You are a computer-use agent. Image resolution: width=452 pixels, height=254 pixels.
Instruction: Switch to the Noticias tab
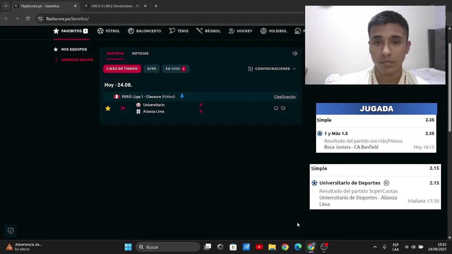(x=140, y=54)
